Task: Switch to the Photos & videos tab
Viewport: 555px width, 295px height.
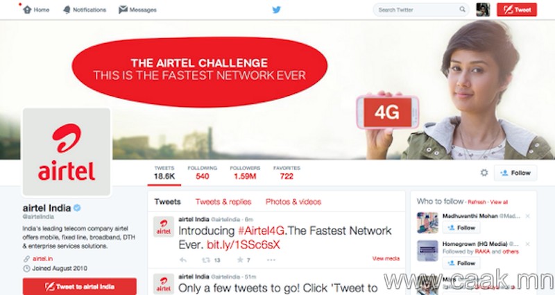Action: [293, 202]
